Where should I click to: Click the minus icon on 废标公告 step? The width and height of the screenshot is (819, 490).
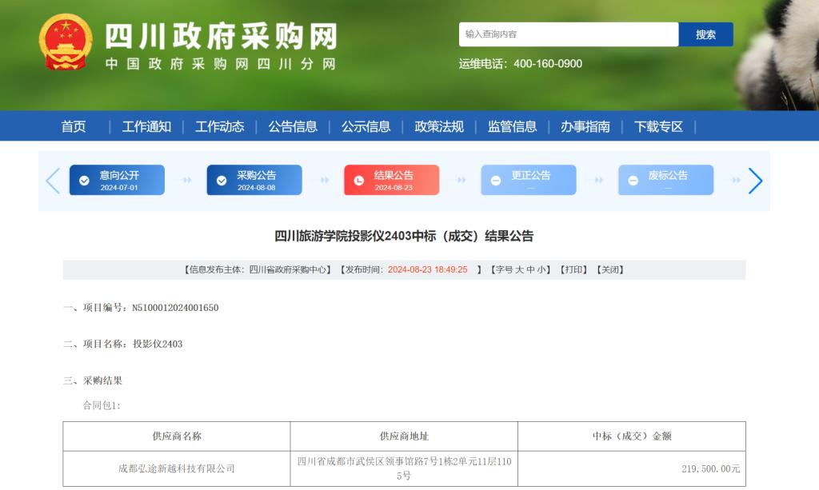pyautogui.click(x=633, y=181)
